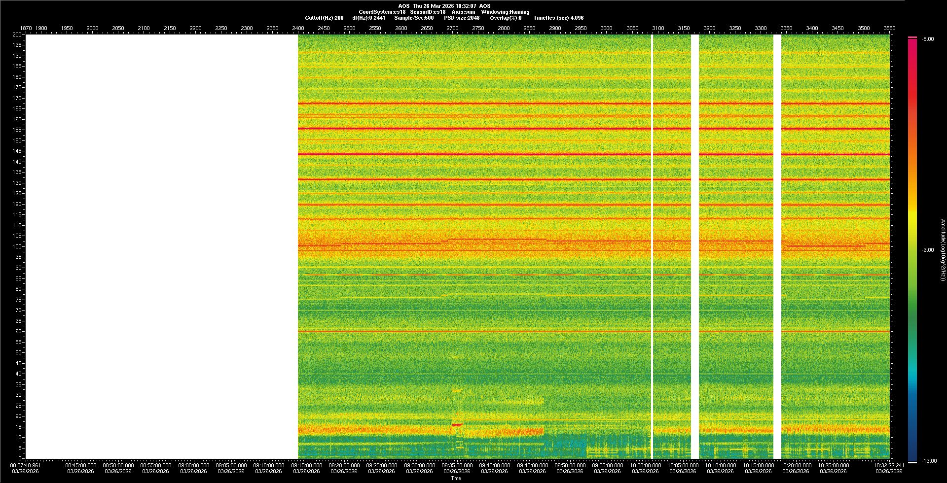Click the 100 Hz tick on frequency axis
This screenshot has width=947, height=483.
point(17,246)
